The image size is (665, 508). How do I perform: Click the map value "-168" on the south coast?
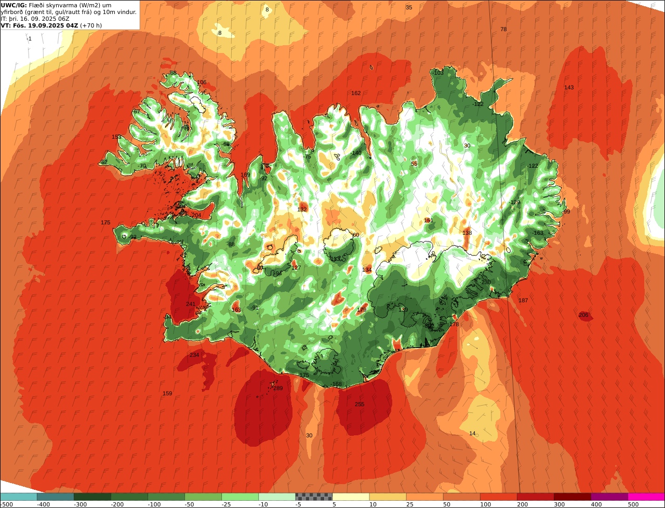coord(336,384)
